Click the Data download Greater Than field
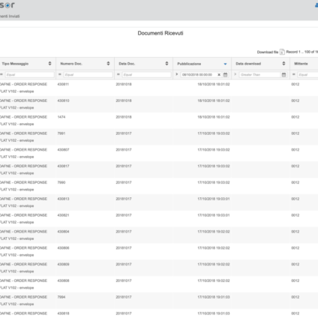 tap(260, 75)
